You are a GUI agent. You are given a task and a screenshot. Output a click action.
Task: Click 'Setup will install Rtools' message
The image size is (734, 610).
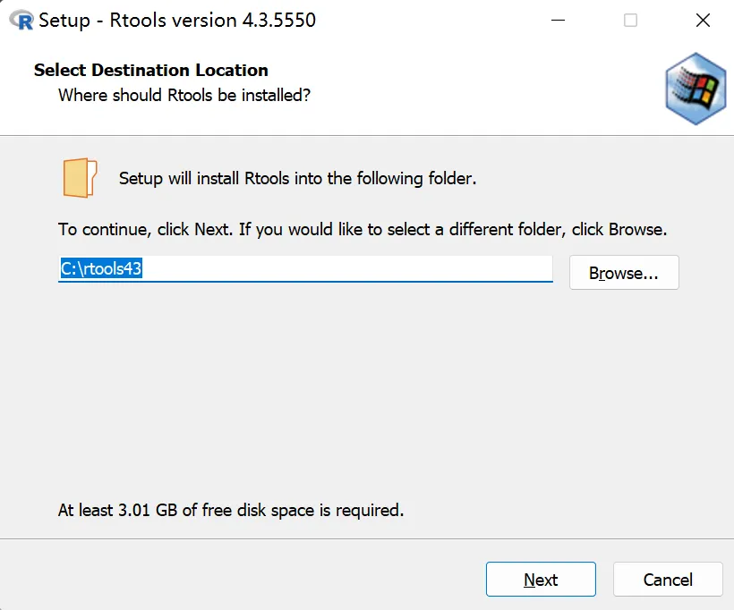(298, 178)
